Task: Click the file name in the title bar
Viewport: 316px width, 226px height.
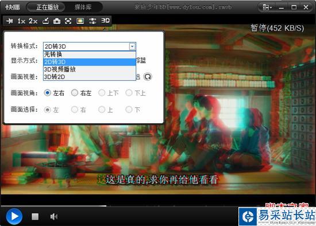Action: tap(183, 7)
